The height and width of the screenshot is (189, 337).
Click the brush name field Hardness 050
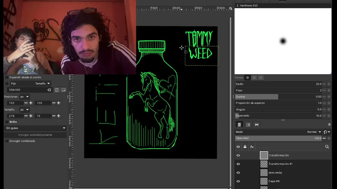click(283, 6)
